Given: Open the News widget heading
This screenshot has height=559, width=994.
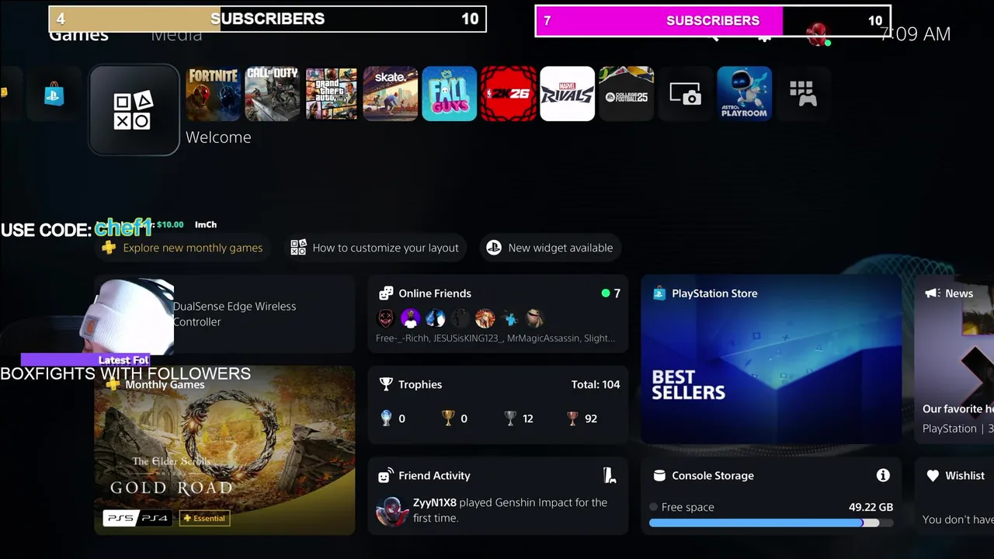Looking at the screenshot, I should [x=959, y=293].
